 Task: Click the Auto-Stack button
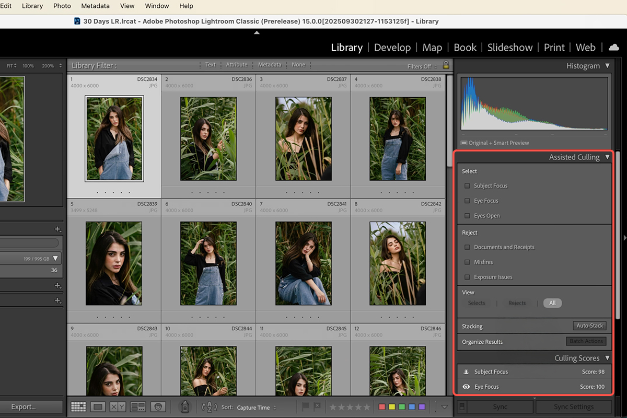click(589, 326)
